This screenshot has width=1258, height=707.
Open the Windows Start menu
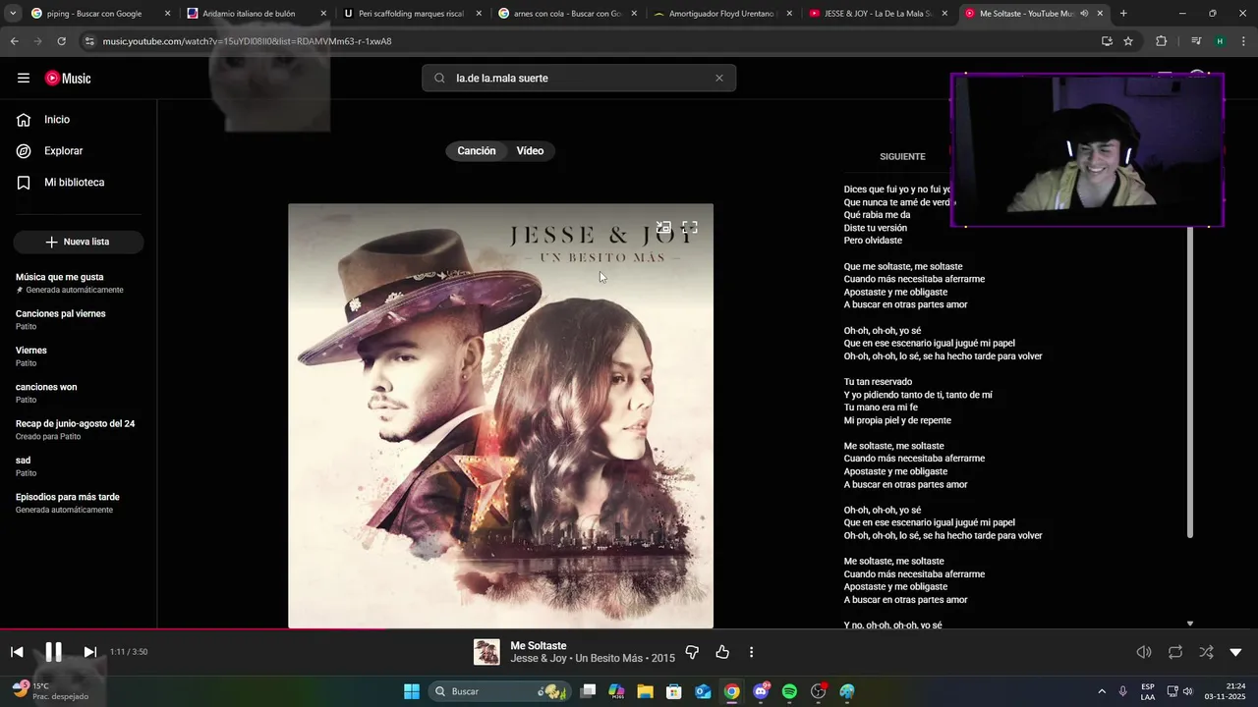412,691
